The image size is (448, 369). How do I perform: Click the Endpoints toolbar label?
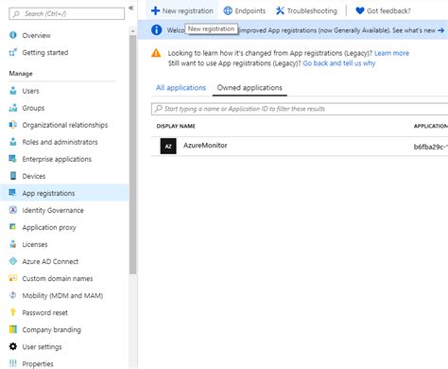pyautogui.click(x=250, y=11)
